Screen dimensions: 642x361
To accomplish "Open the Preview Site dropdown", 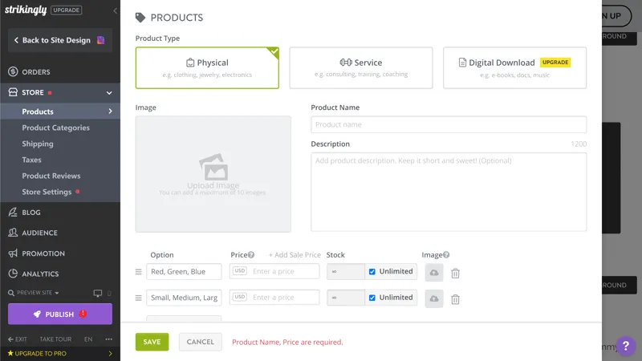I will (x=34, y=294).
